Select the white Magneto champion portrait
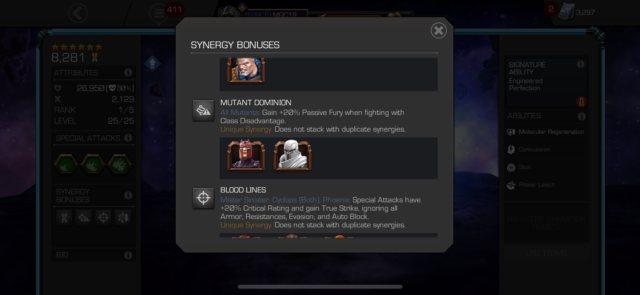Viewport: 640px width, 295px height. [x=292, y=155]
